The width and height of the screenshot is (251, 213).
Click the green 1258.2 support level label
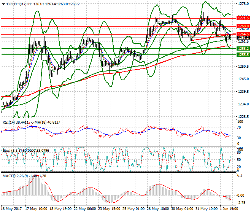(243, 49)
